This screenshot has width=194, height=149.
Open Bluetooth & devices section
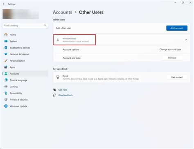coord(20,48)
